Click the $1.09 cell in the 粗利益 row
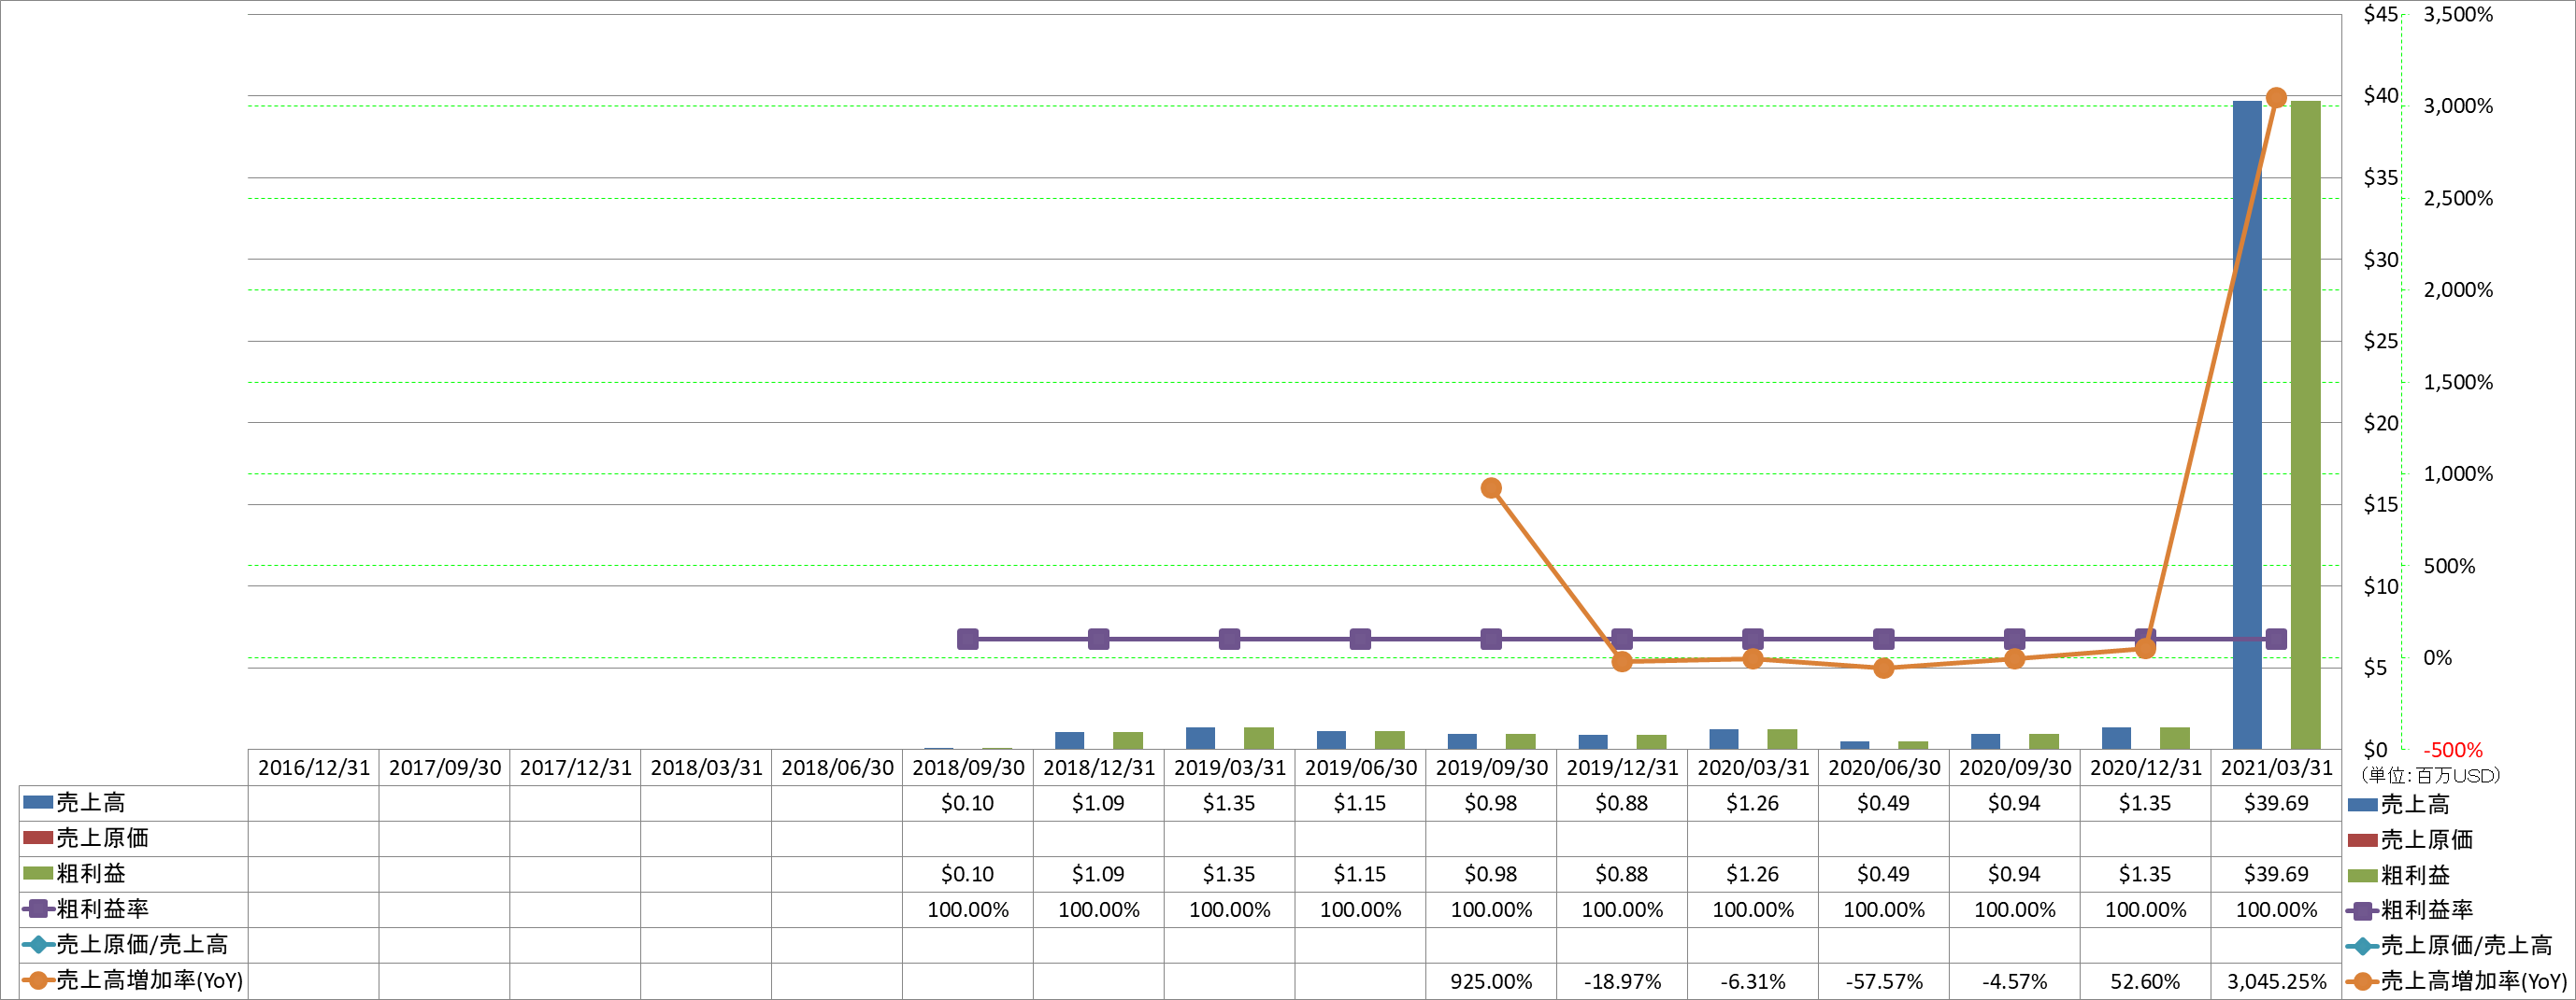 coord(1099,874)
